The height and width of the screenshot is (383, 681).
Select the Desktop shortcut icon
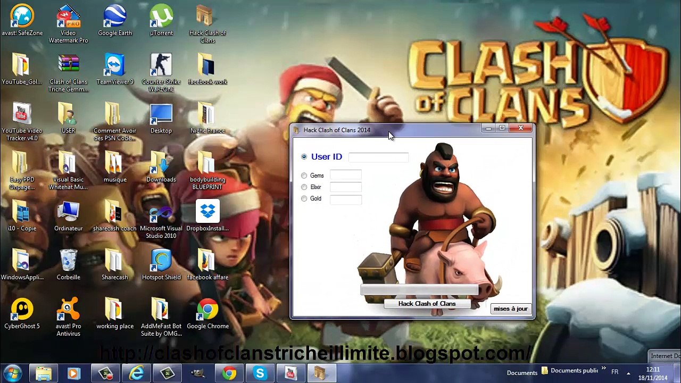click(161, 119)
